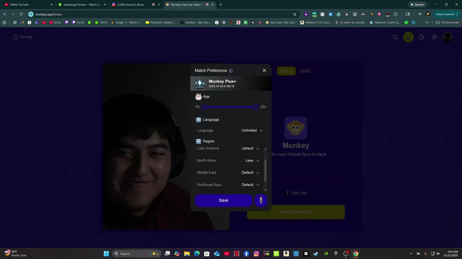Save the match preferences
This screenshot has width=462, height=259.
click(x=223, y=200)
